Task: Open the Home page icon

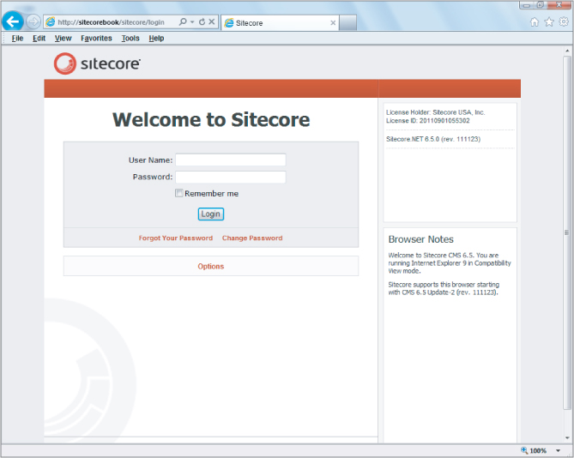Action: point(535,22)
